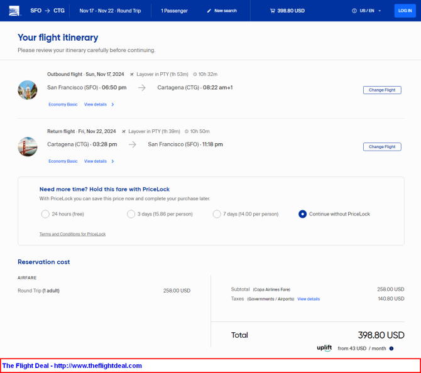The width and height of the screenshot is (421, 373).
Task: Click the SFO to CTG route in header
Action: pyautogui.click(x=47, y=11)
